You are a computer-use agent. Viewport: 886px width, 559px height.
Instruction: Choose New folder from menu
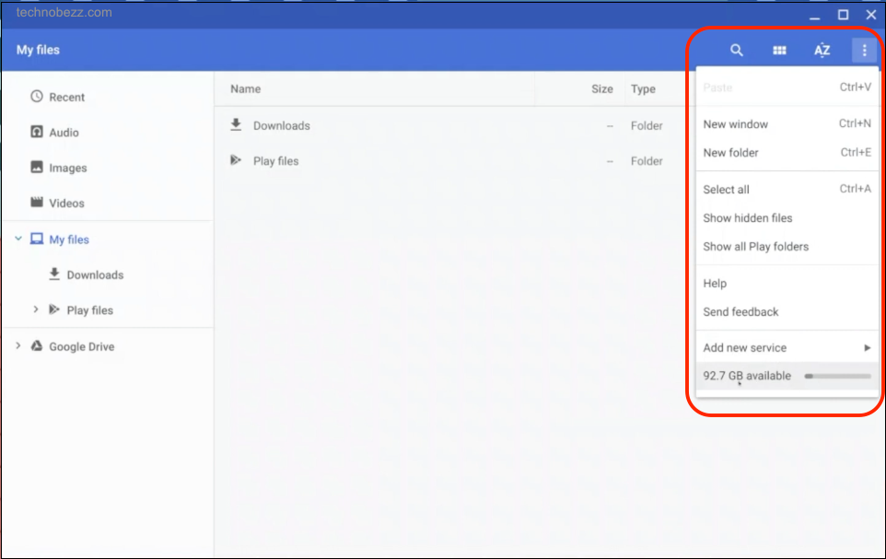787,153
